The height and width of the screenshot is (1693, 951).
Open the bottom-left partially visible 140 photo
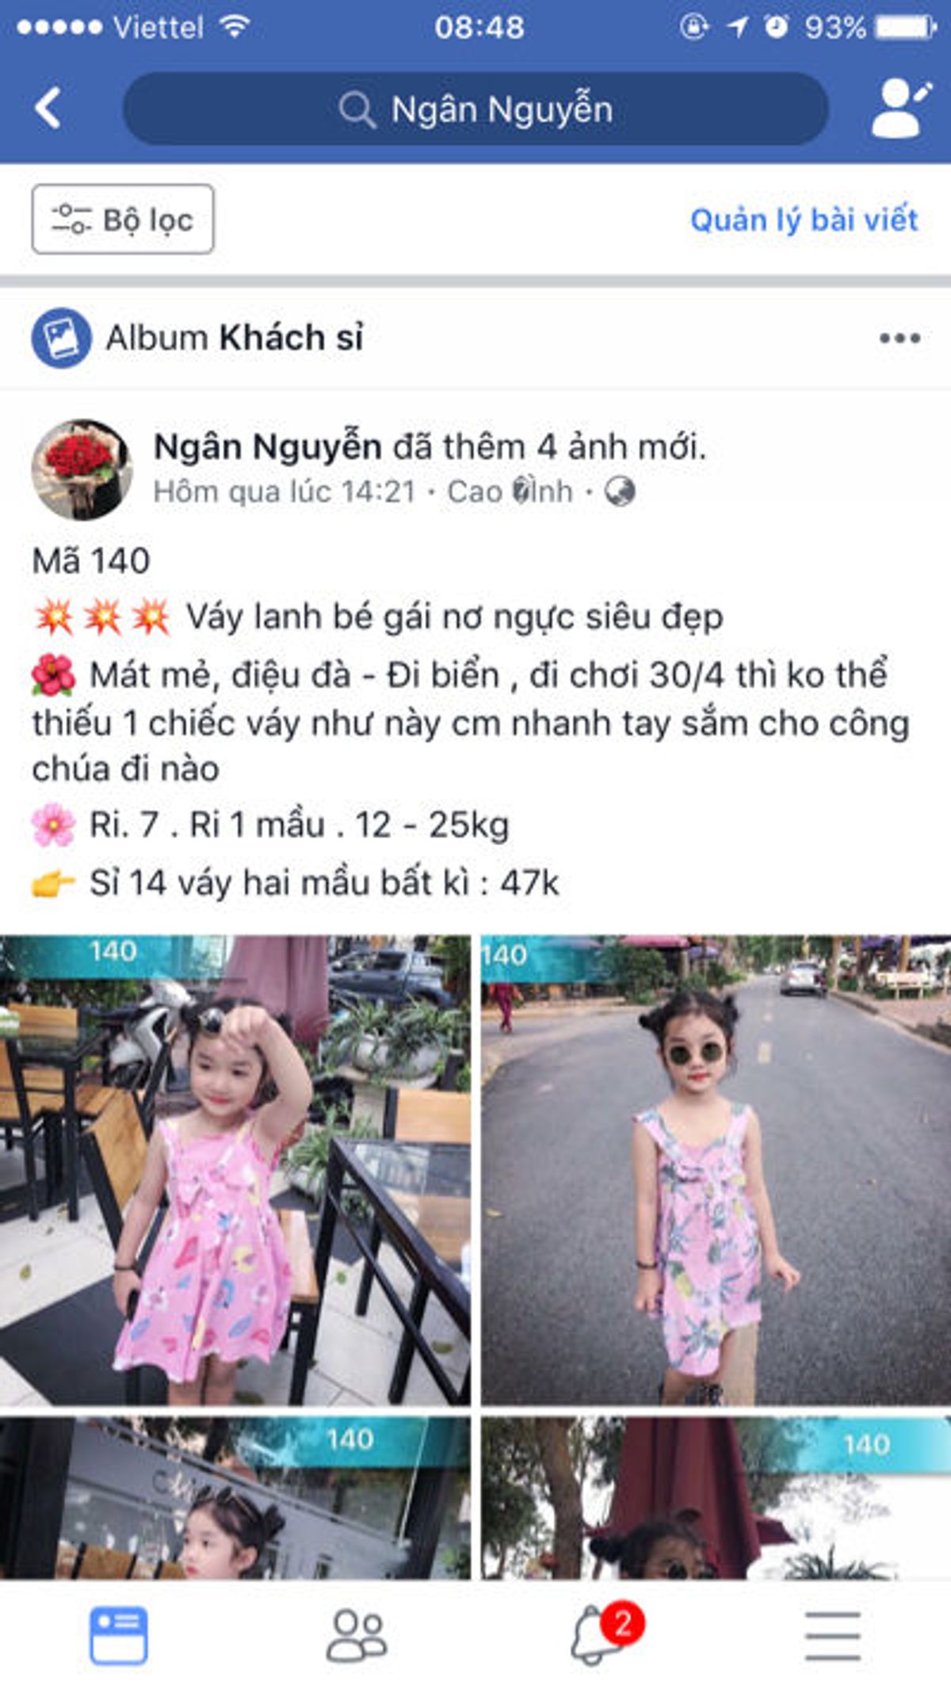235,1498
